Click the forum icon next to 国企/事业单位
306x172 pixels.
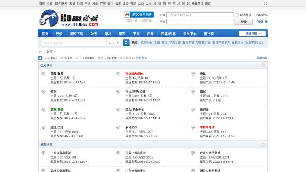(118, 110)
